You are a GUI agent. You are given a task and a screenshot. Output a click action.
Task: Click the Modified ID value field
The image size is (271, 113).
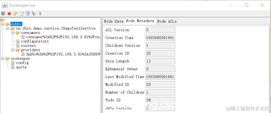[160, 84]
